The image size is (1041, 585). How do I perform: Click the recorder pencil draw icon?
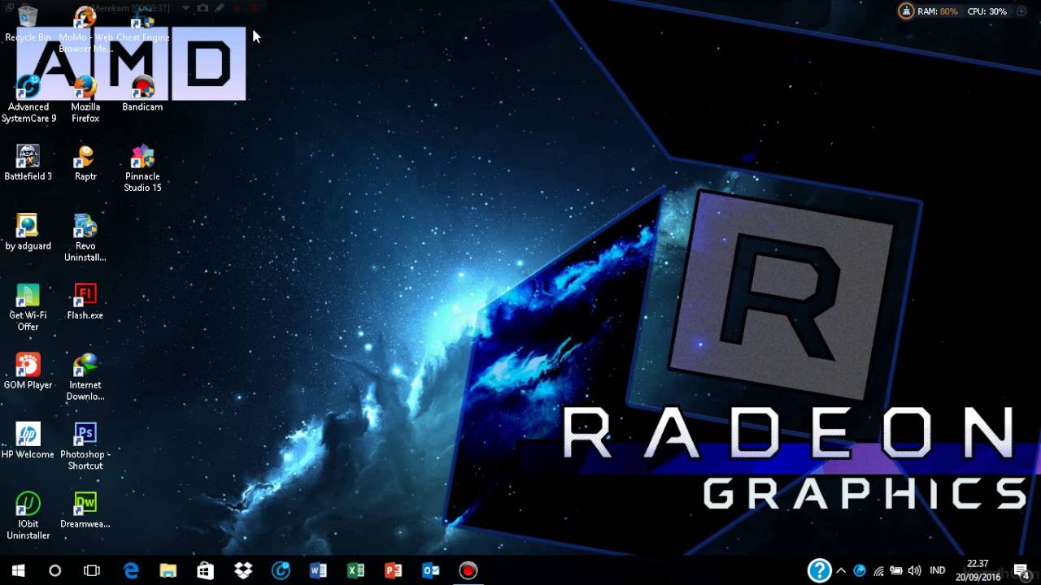tap(220, 8)
